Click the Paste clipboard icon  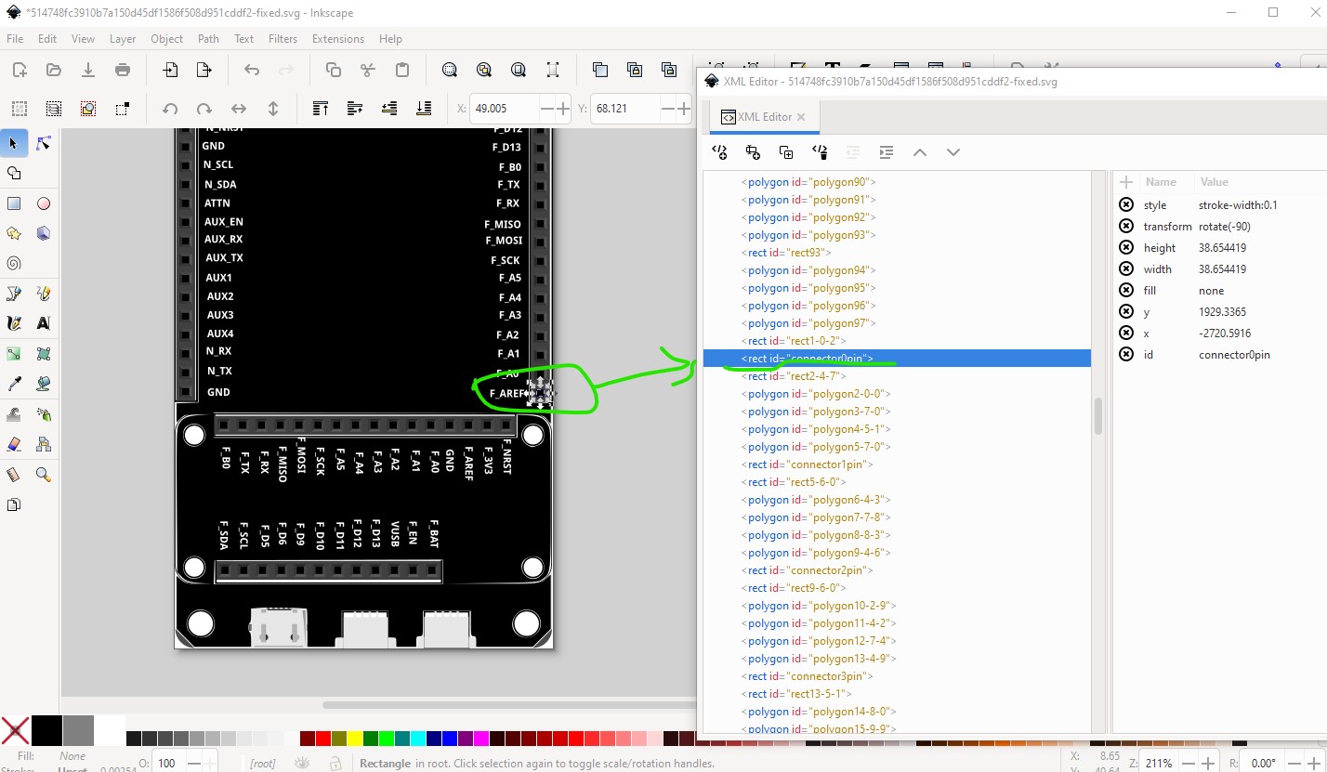402,70
